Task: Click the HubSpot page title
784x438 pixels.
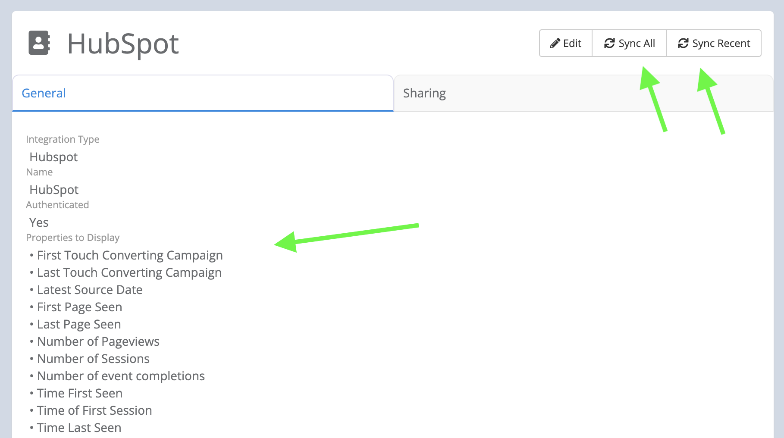Action: pos(123,43)
